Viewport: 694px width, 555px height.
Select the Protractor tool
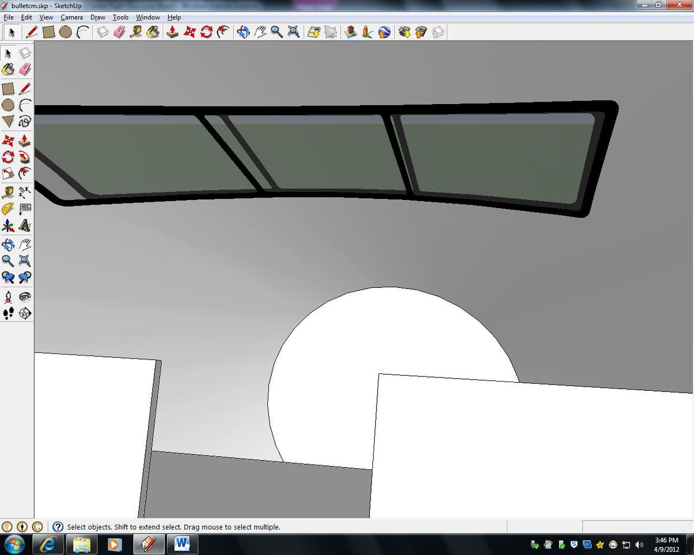8,209
